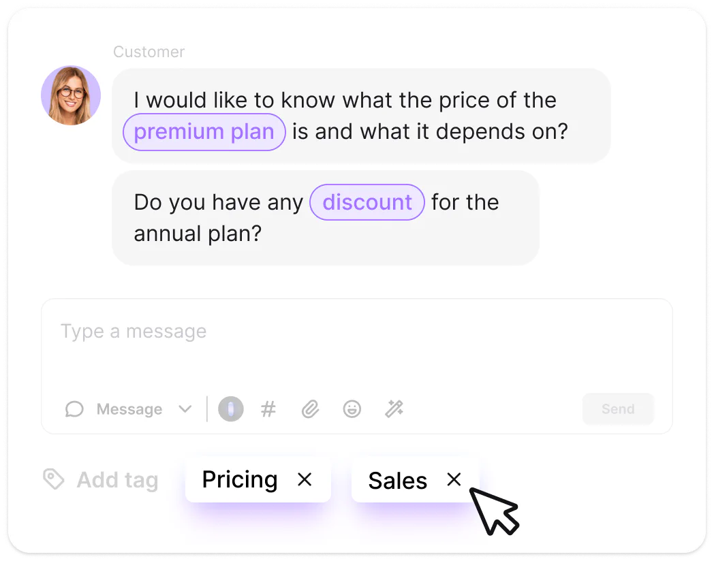
Task: Remove the Pricing tag
Action: coord(305,480)
